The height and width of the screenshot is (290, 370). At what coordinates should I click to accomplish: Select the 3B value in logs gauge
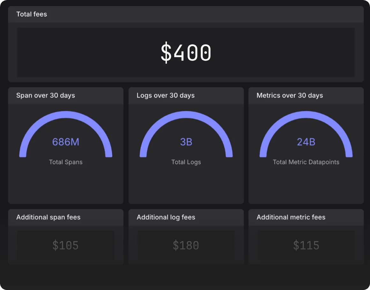186,142
